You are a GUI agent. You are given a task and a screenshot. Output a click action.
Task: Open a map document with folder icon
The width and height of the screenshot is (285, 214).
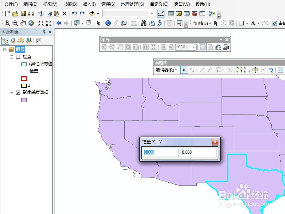tap(15, 14)
